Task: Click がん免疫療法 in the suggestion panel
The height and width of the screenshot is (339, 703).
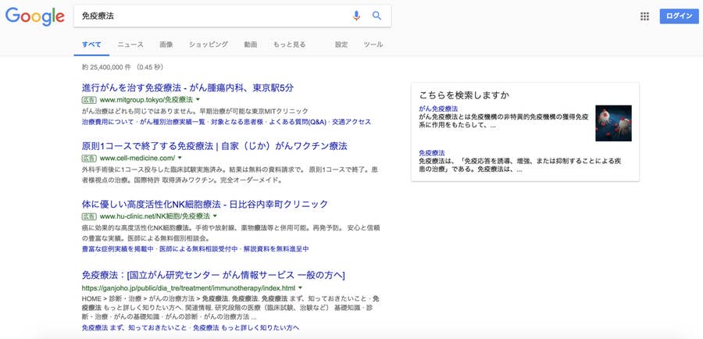Action: point(438,109)
